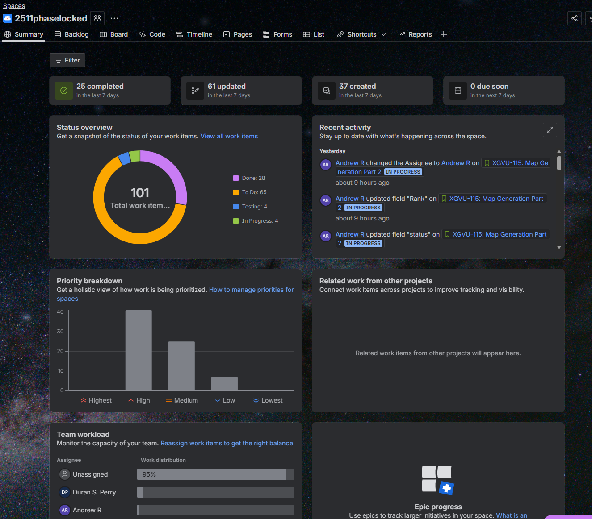Switch to the Backlog tab
592x519 pixels.
(71, 34)
